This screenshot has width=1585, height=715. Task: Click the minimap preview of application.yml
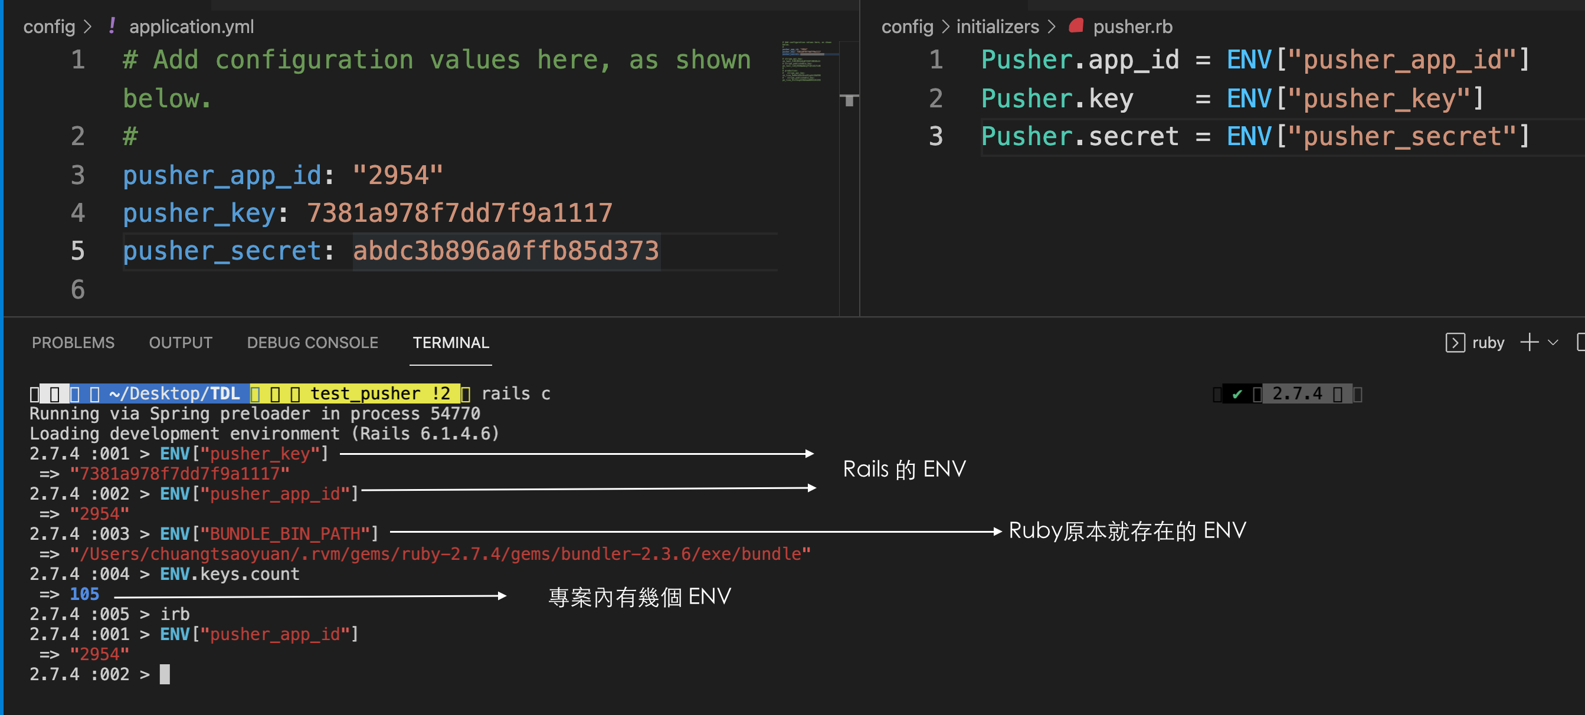pos(810,61)
